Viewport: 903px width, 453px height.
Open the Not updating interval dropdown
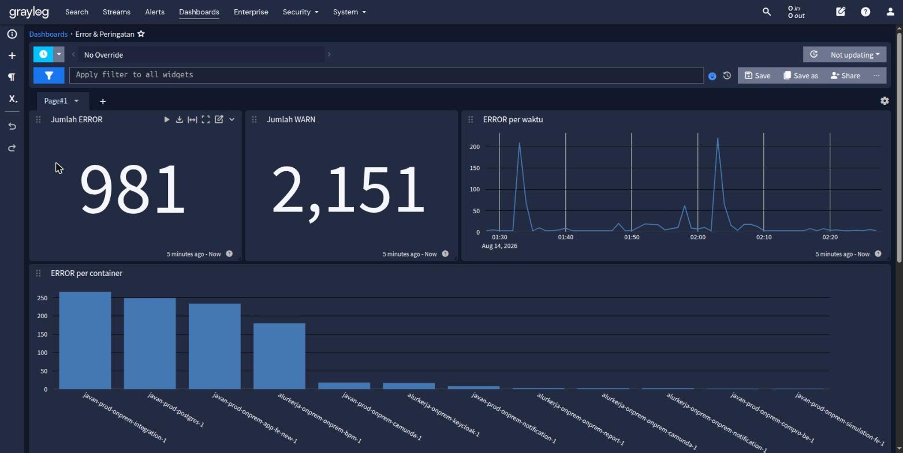(x=855, y=55)
